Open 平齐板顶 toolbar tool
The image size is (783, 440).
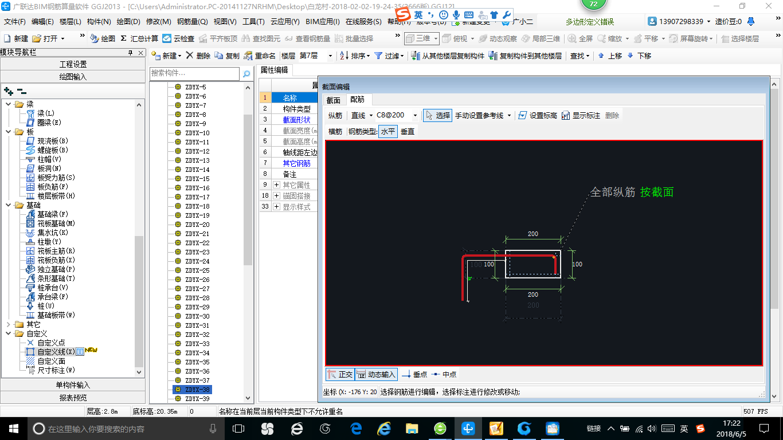point(217,38)
